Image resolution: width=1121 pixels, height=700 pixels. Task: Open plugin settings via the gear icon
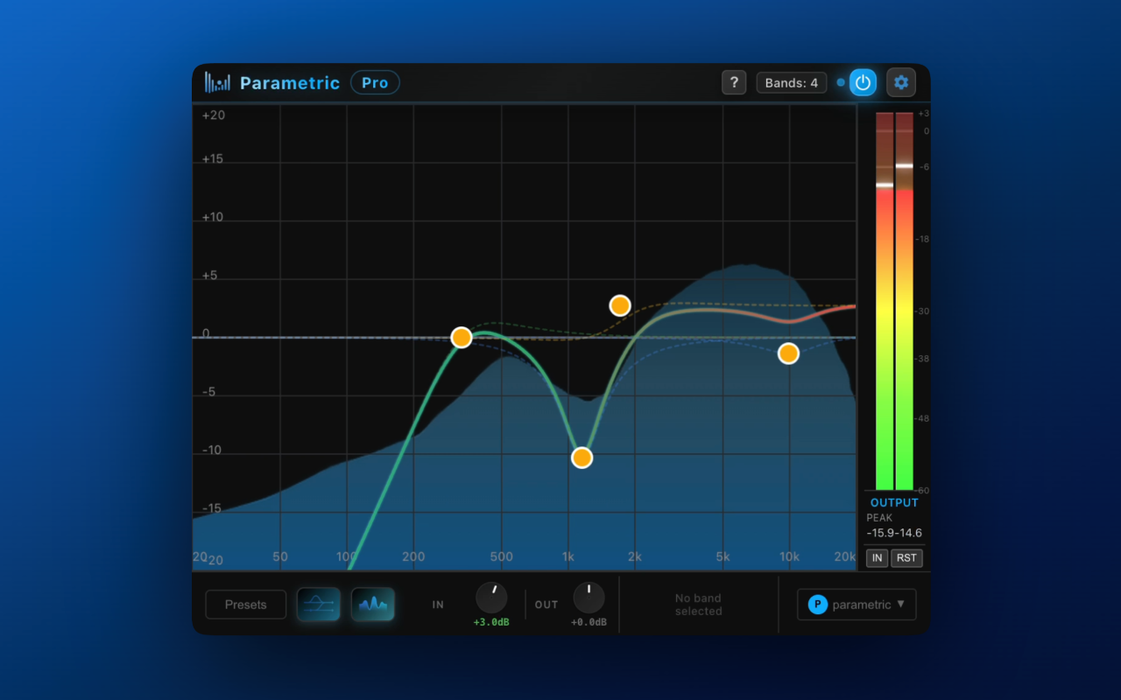coord(901,81)
